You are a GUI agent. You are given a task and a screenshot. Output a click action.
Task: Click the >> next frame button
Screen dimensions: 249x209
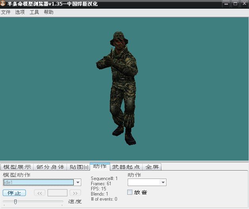tap(75, 193)
